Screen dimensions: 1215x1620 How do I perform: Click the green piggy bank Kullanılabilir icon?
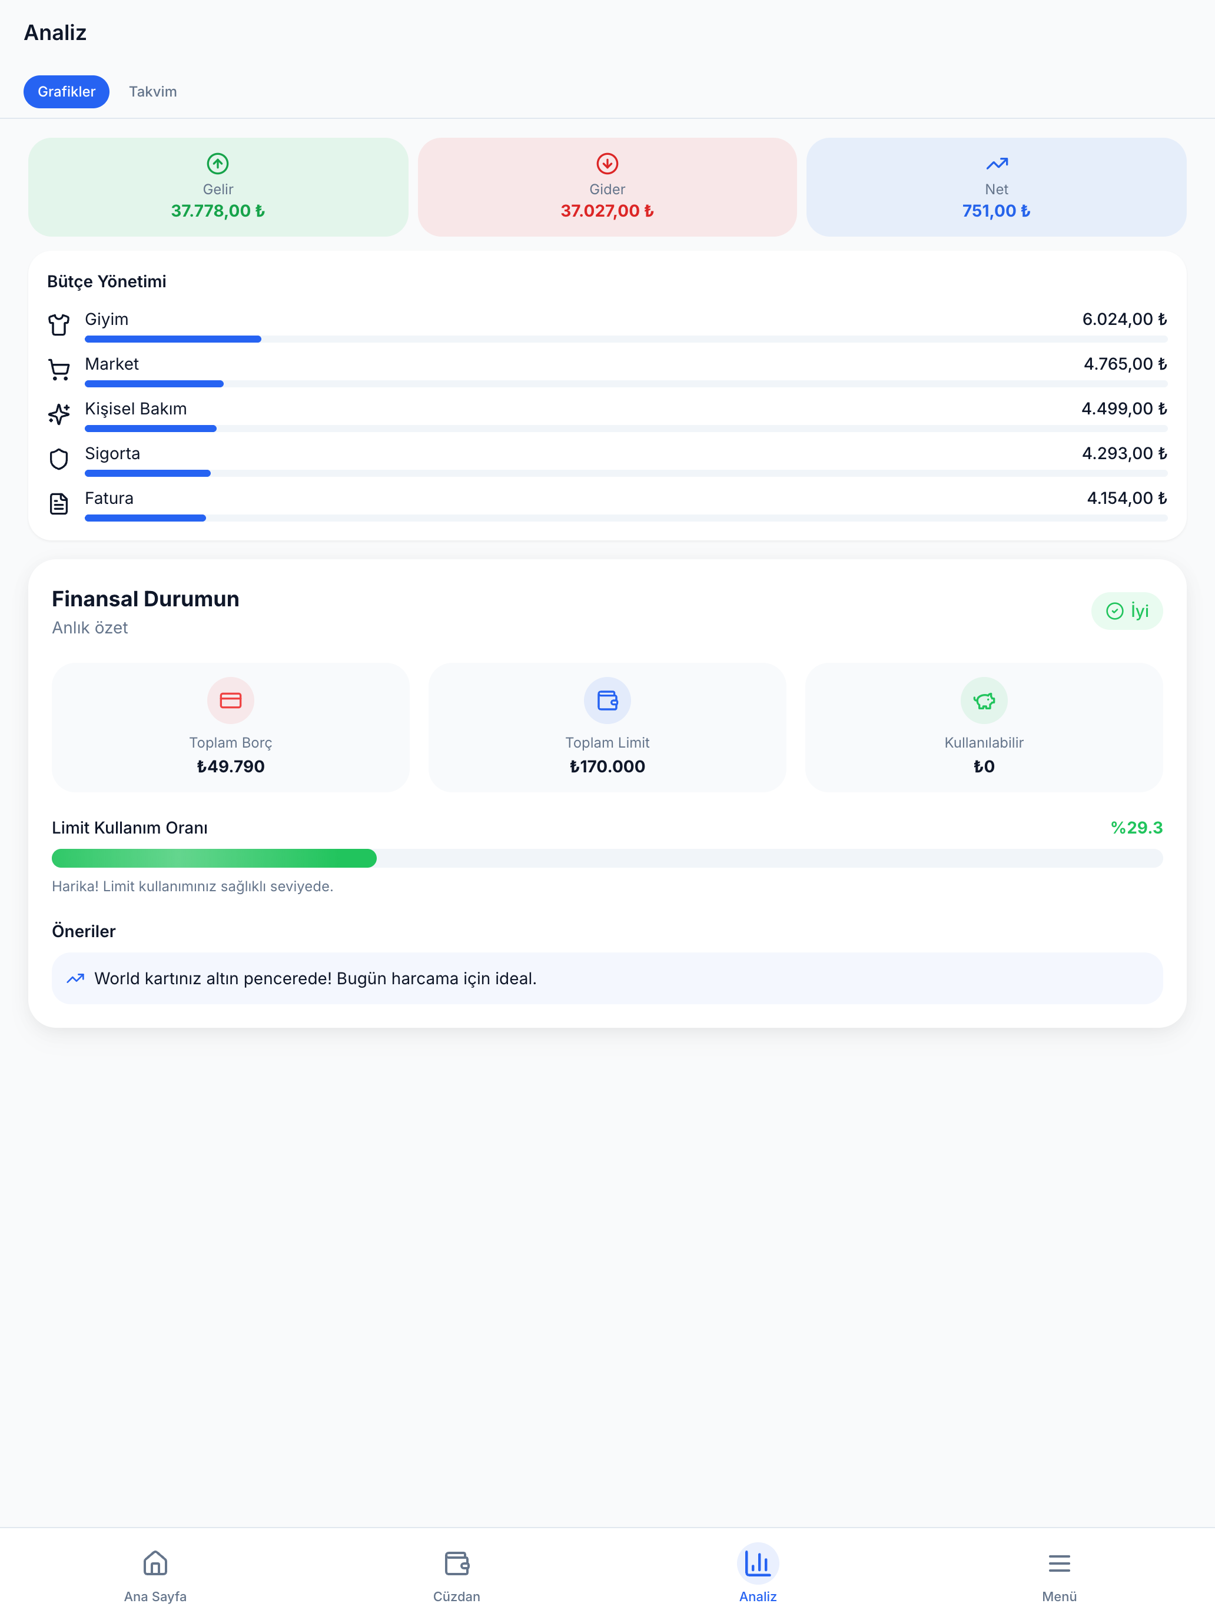tap(984, 701)
